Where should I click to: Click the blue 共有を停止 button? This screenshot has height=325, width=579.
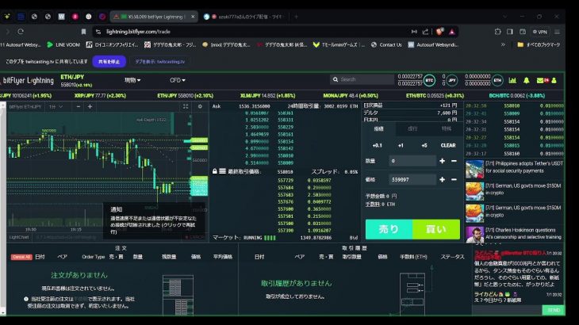tap(109, 62)
